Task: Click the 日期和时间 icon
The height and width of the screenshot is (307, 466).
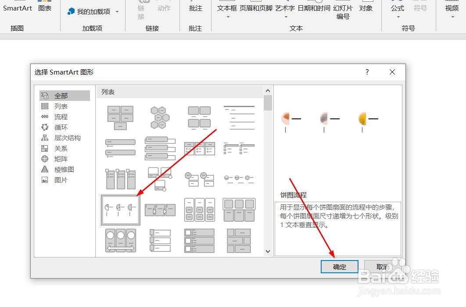Action: (x=315, y=8)
